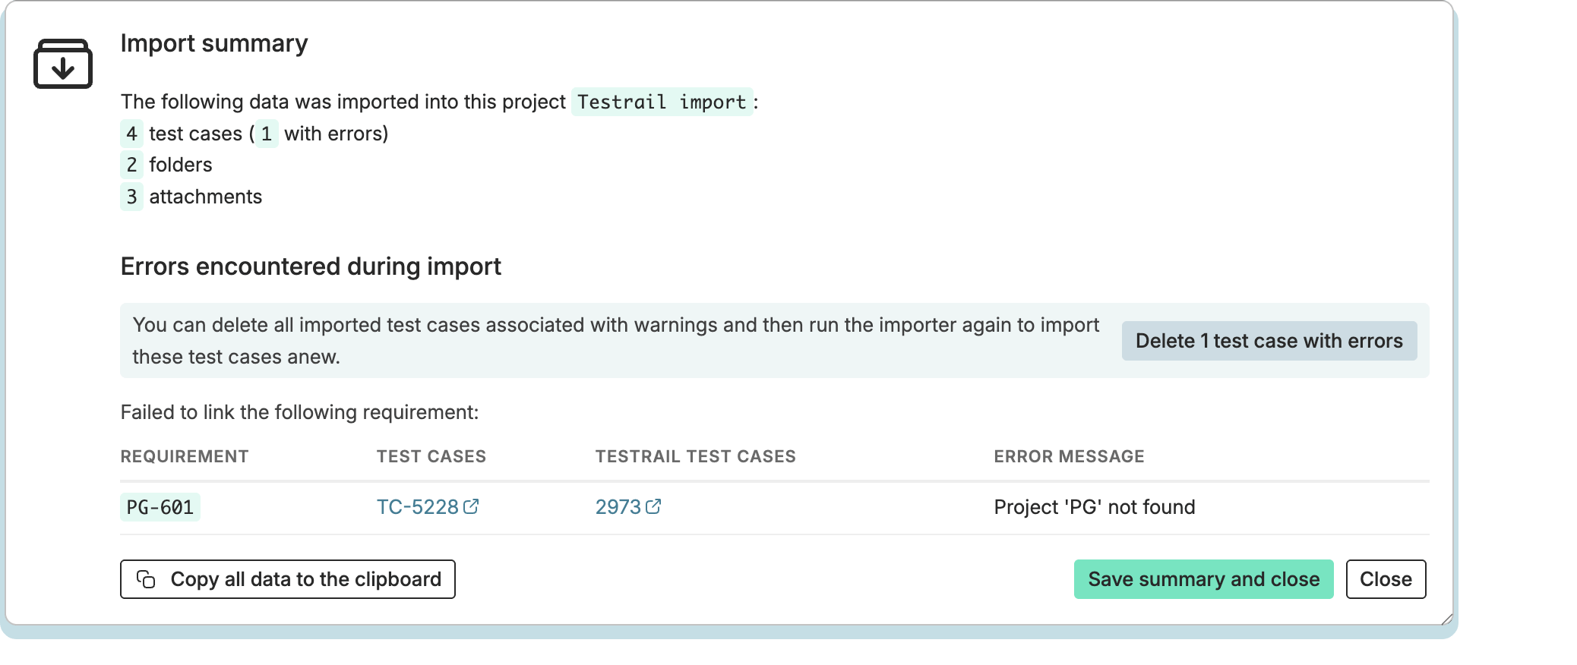Click external link icon beside 2973
Screen dimensions: 1577x665
653,506
